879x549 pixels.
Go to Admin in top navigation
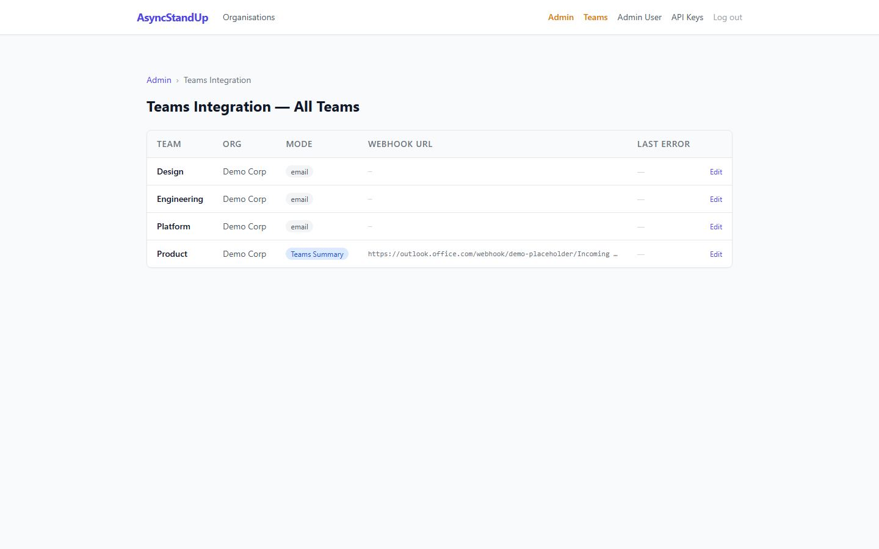point(560,18)
